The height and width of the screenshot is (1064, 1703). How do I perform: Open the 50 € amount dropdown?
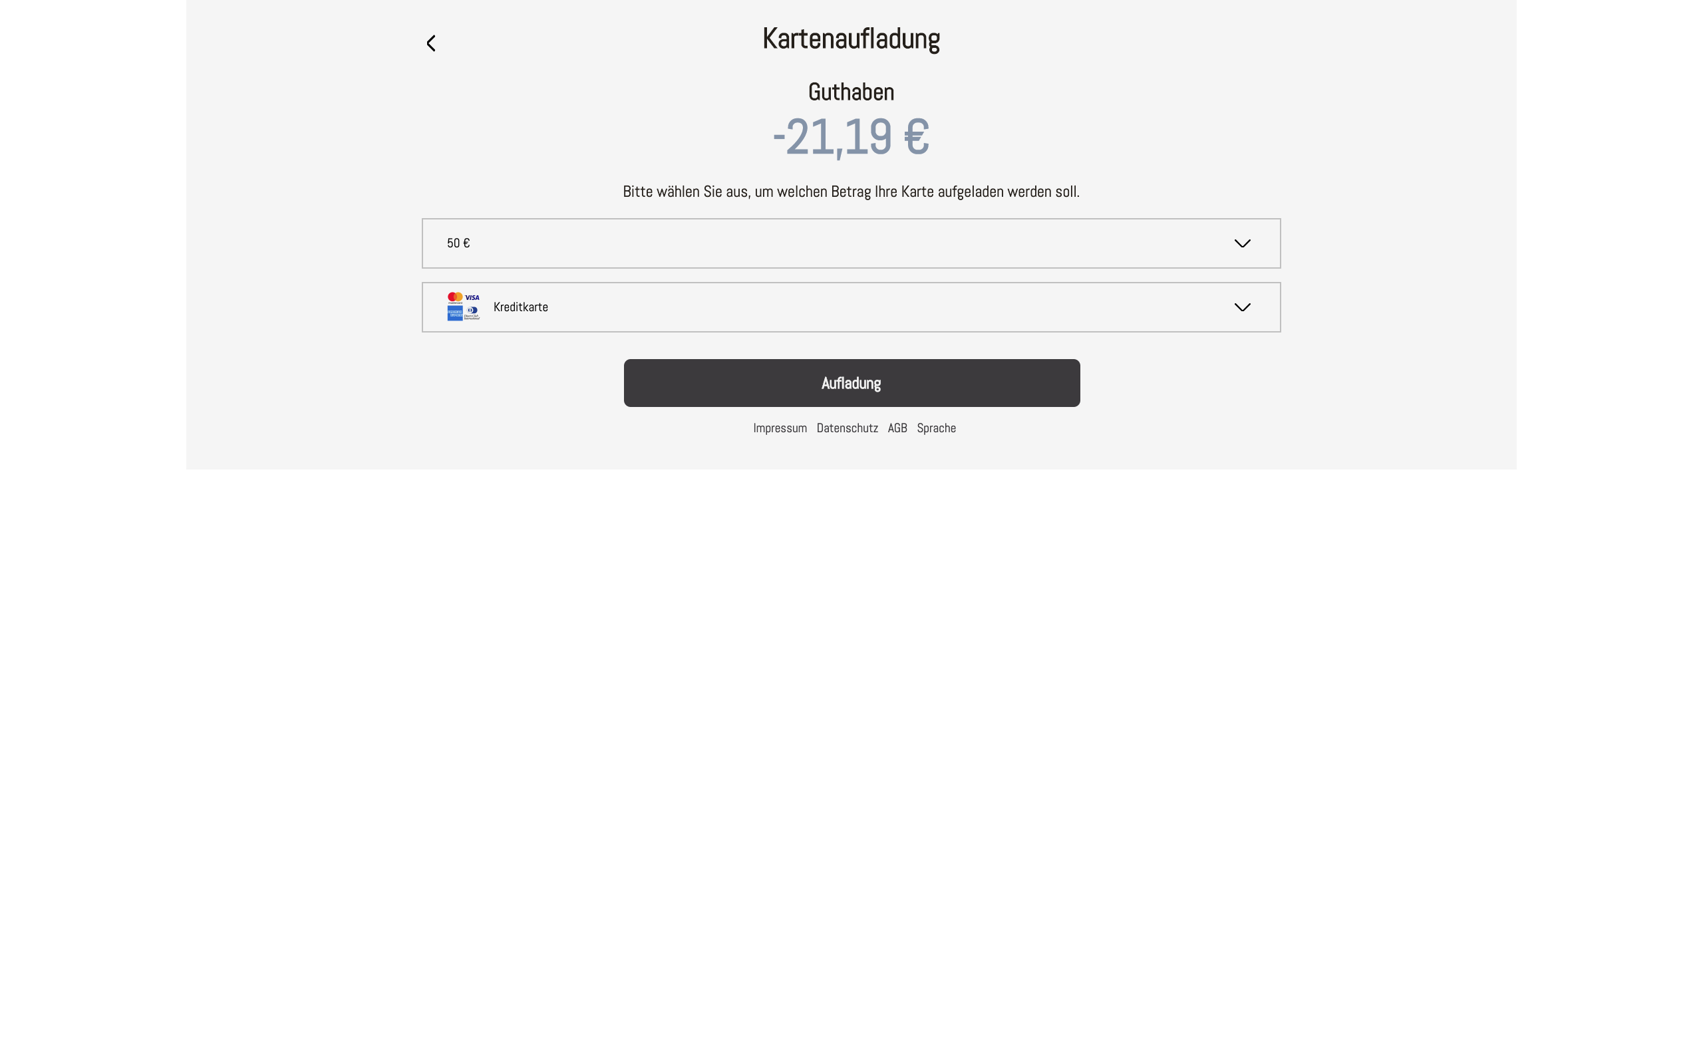(x=851, y=243)
